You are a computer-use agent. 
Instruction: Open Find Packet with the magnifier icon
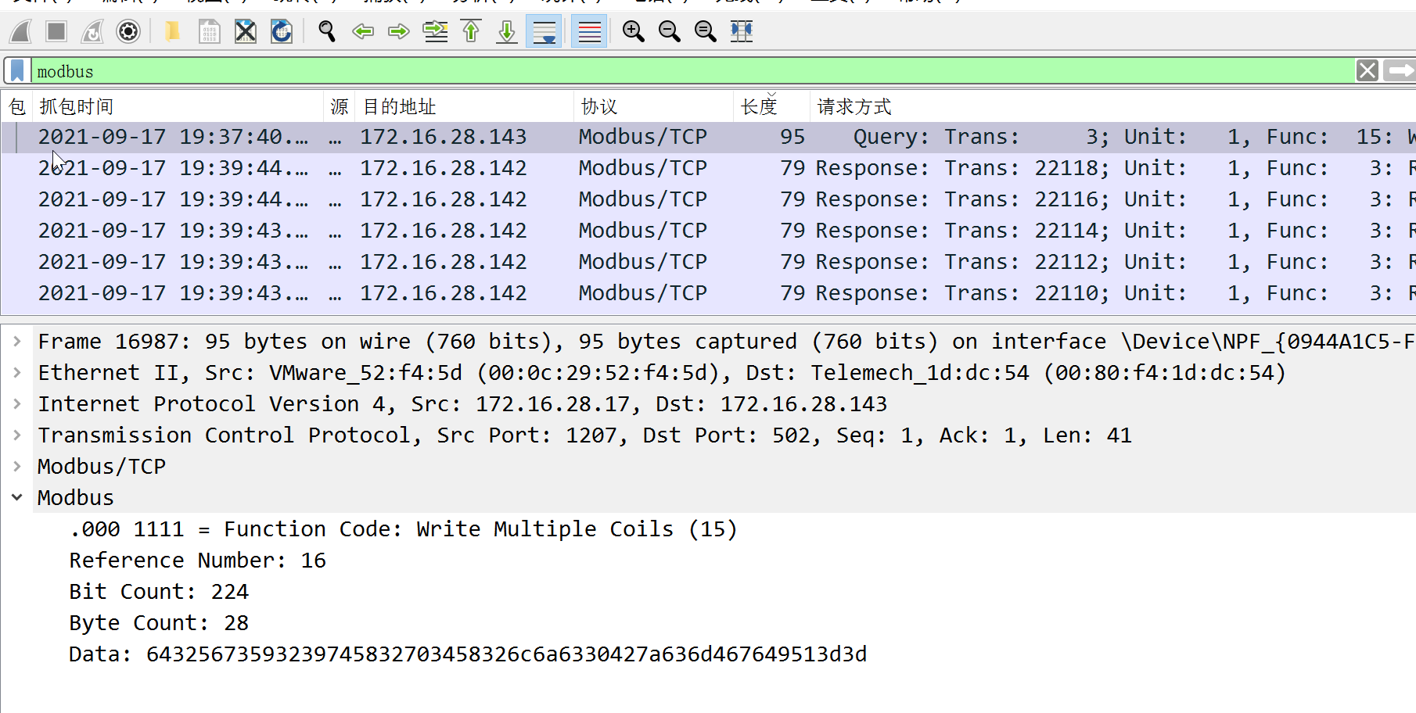click(327, 31)
